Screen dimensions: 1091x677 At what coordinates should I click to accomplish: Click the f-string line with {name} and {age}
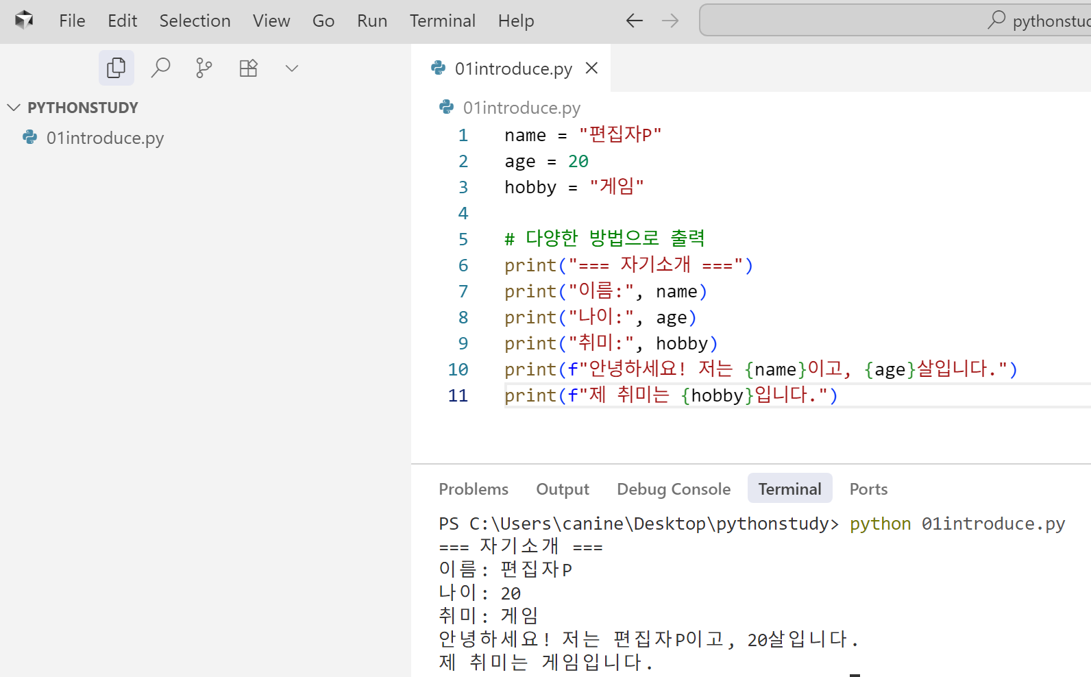tap(761, 369)
